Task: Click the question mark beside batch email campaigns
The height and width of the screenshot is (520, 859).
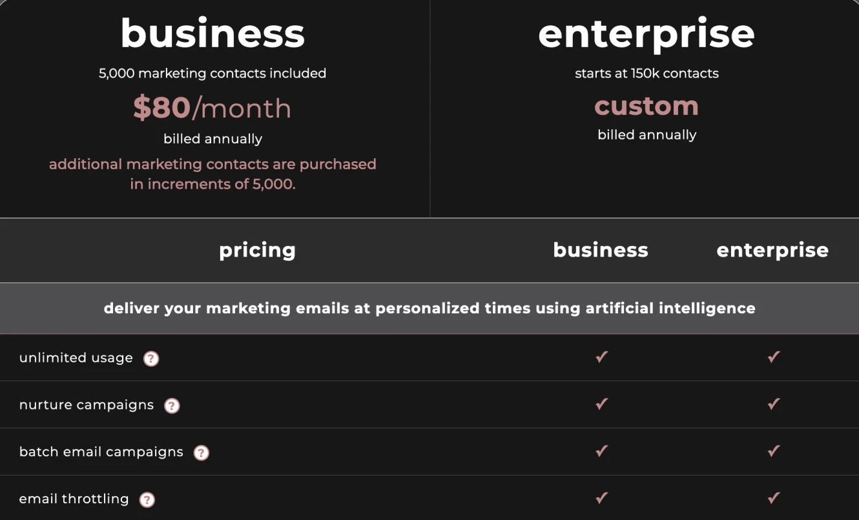Action: coord(202,453)
